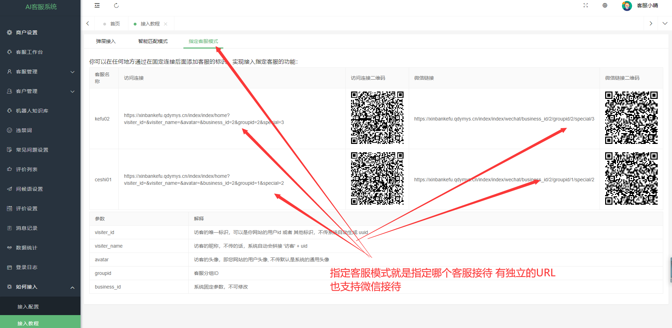The width and height of the screenshot is (672, 328).
Task: Collapse the 如何接入 submenu arrow
Action: [x=72, y=287]
